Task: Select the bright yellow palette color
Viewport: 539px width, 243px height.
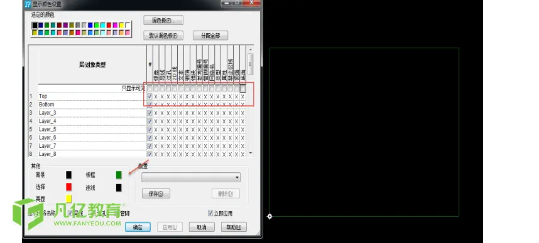Action: click(x=121, y=25)
